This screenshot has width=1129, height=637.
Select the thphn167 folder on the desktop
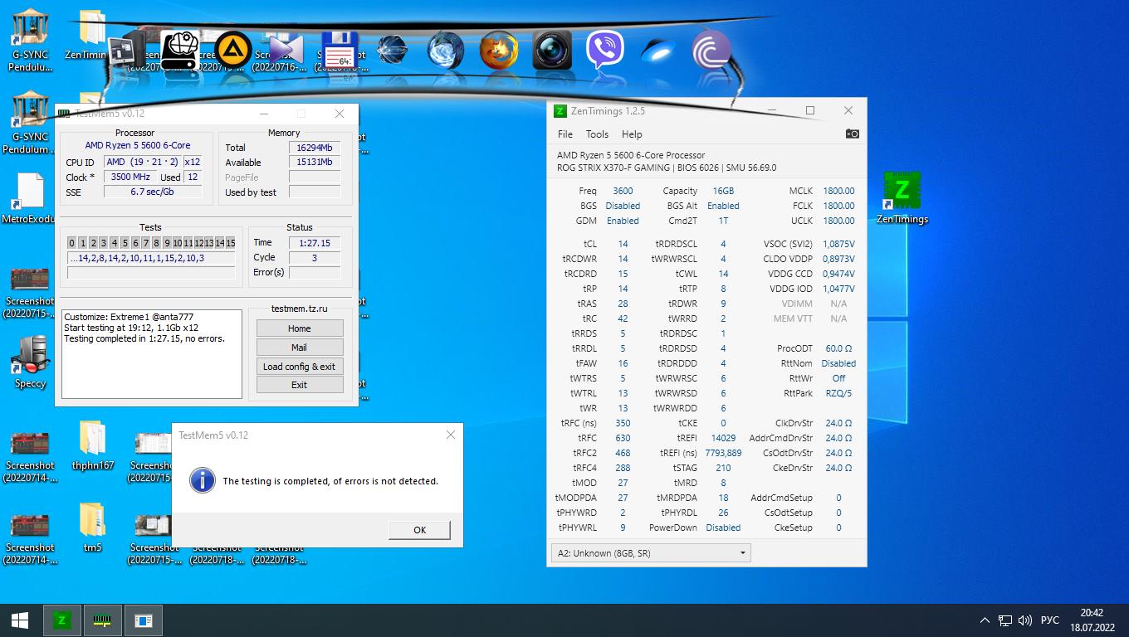click(x=92, y=445)
